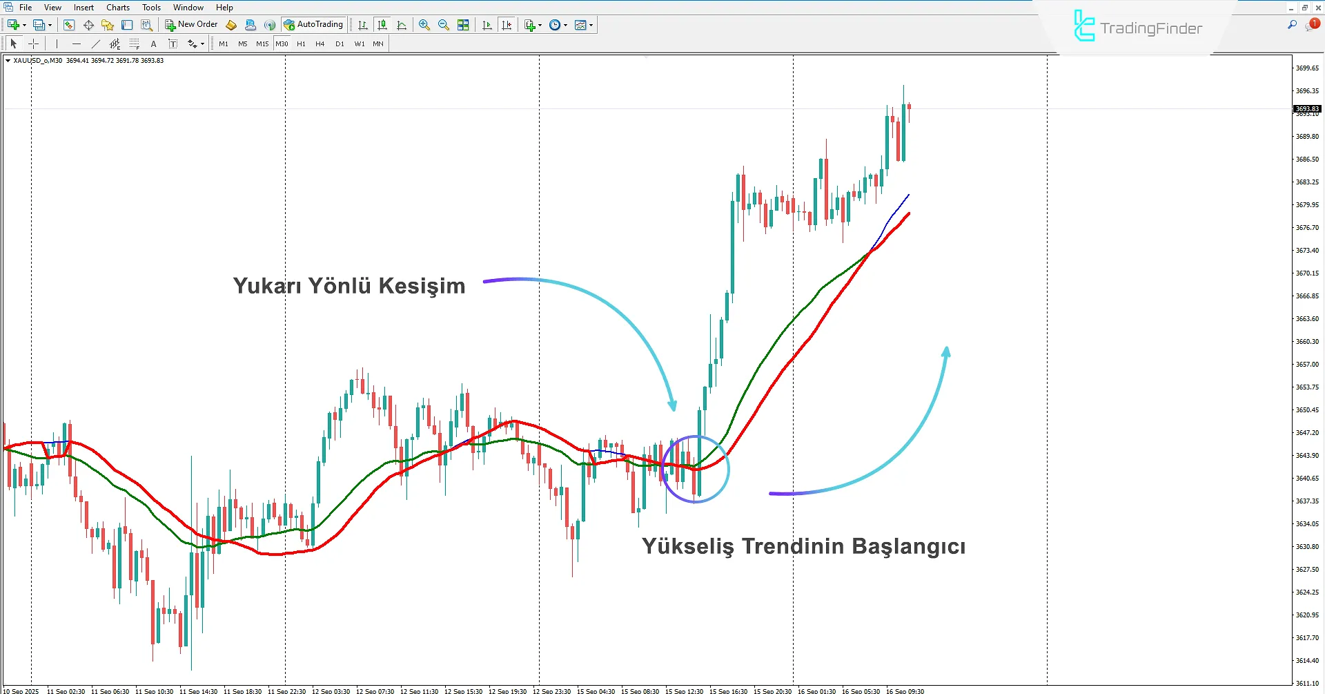The image size is (1325, 694).
Task: Draw a Trendline on the chart
Action: (96, 44)
